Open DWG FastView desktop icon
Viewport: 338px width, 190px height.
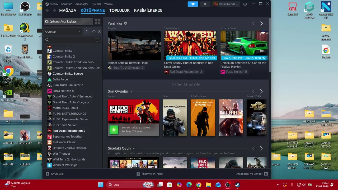pos(309,11)
